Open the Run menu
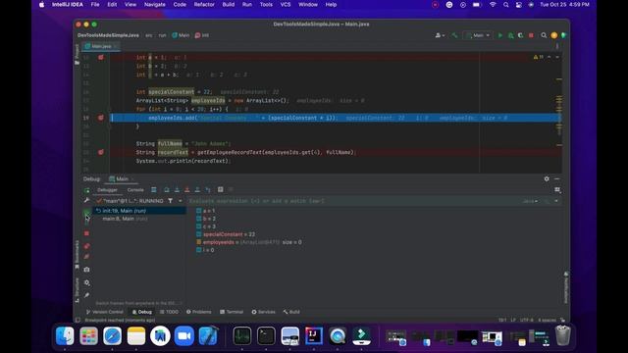This screenshot has height=353, width=628. pyautogui.click(x=247, y=4)
